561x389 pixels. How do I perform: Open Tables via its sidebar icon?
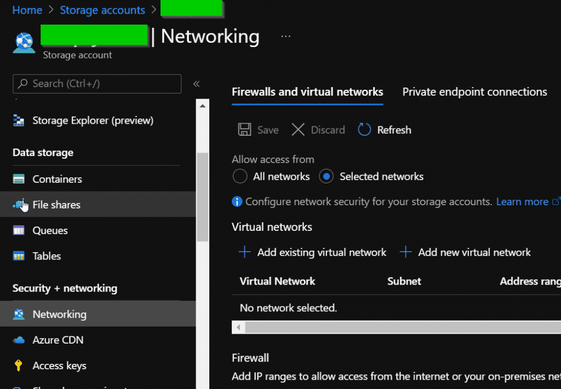click(19, 256)
